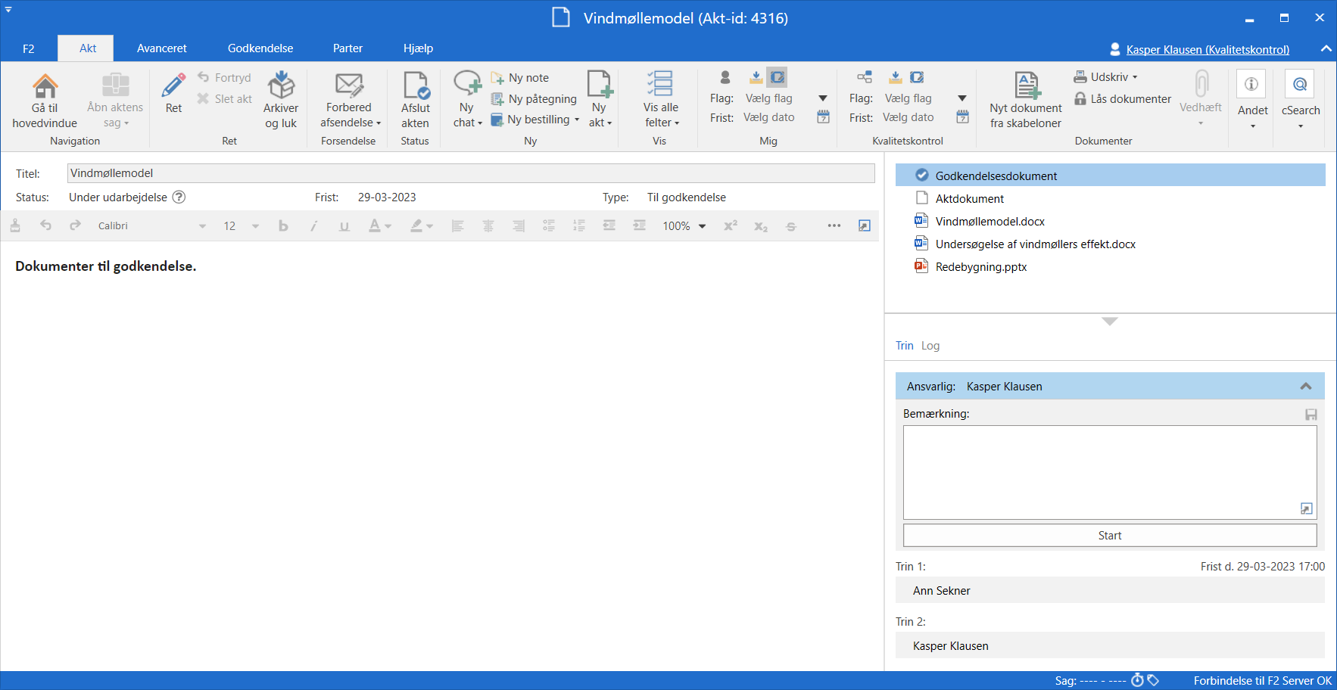This screenshot has width=1337, height=690.
Task: Click Arkiver og luk icon
Action: [x=281, y=85]
